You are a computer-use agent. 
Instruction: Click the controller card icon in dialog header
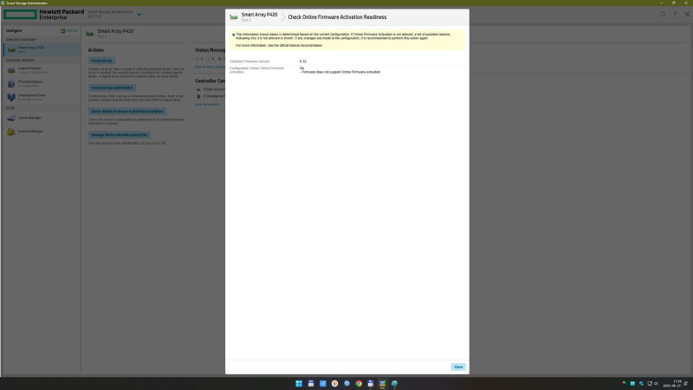tap(233, 17)
